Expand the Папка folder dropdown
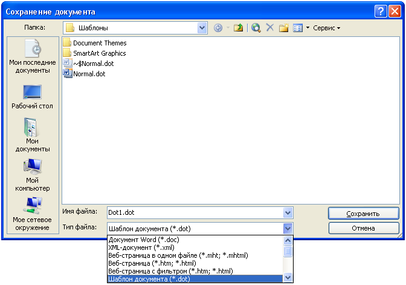The image size is (406, 285). pyautogui.click(x=202, y=28)
